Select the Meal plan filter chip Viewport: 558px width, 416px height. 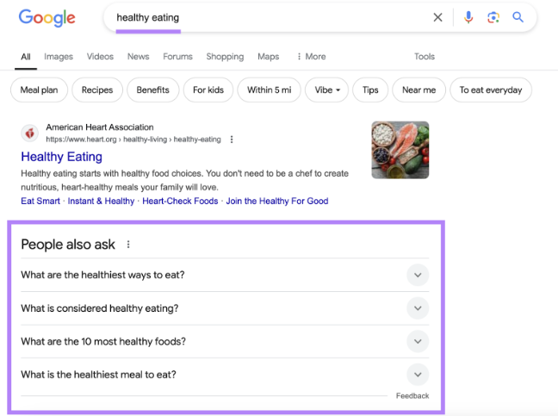coord(39,90)
